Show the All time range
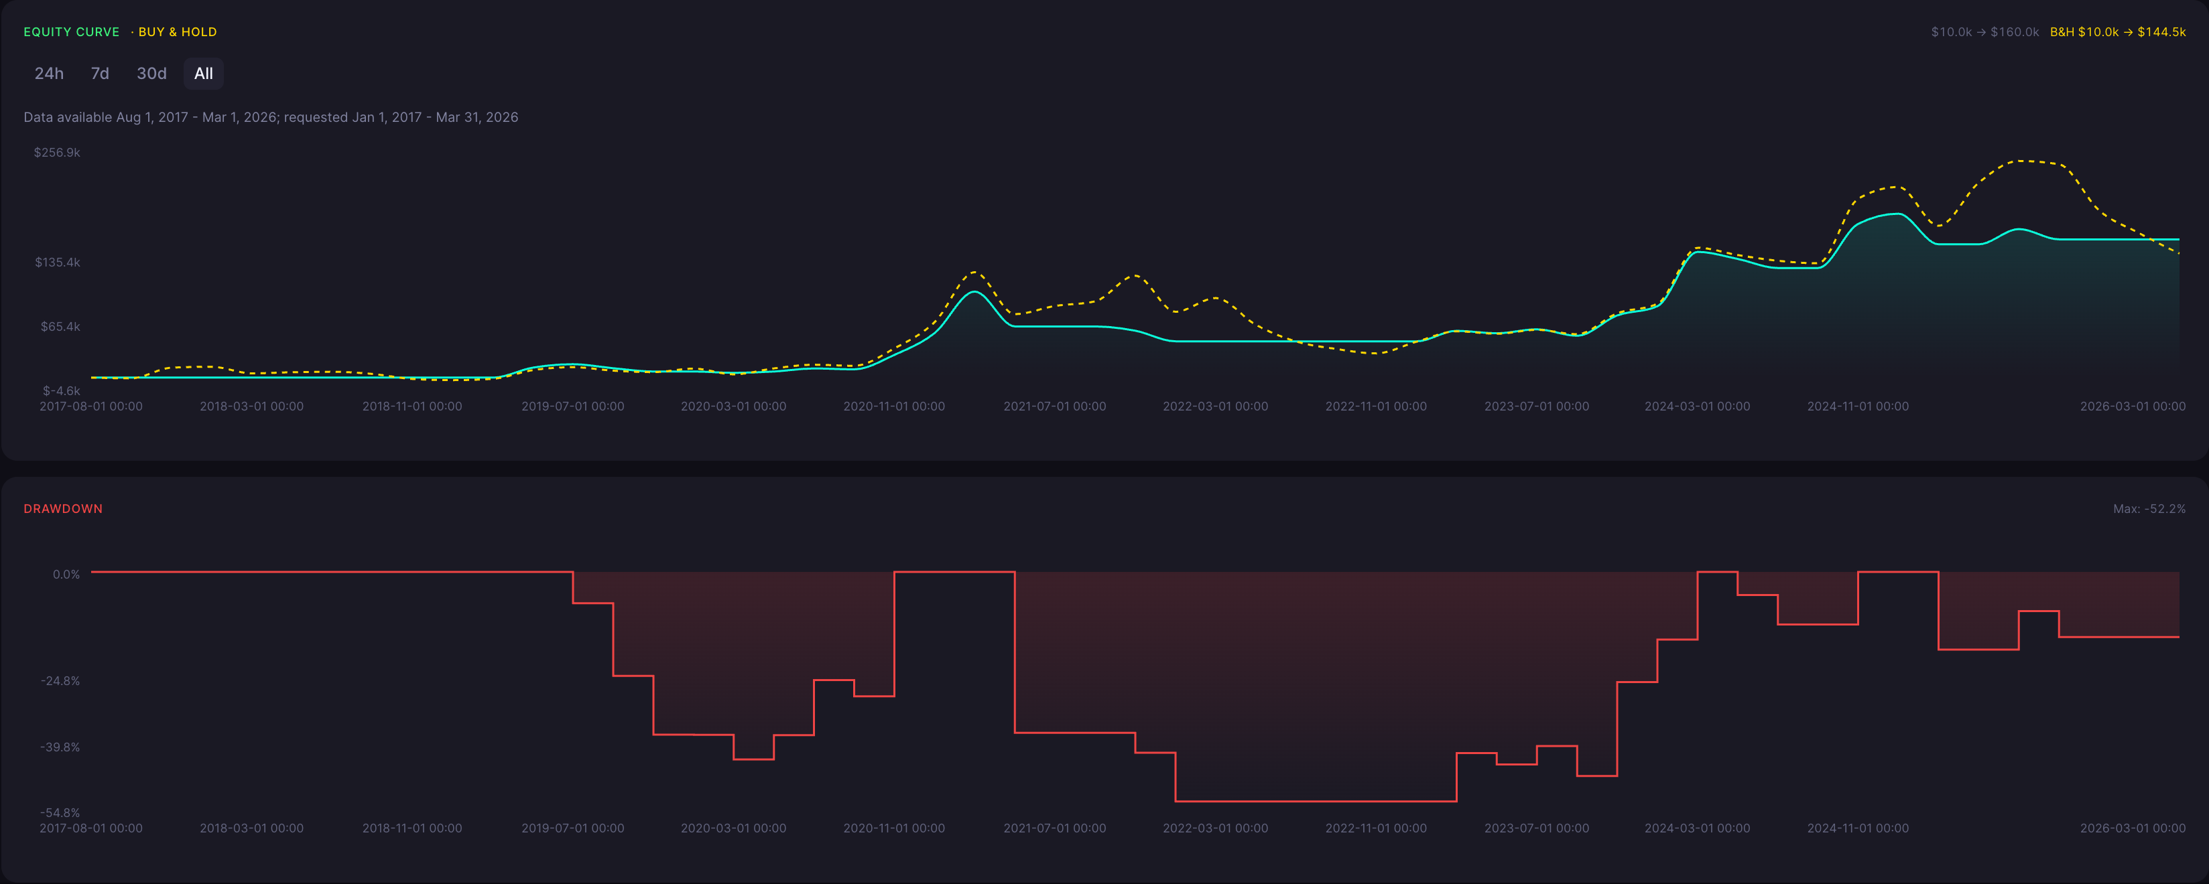 203,74
